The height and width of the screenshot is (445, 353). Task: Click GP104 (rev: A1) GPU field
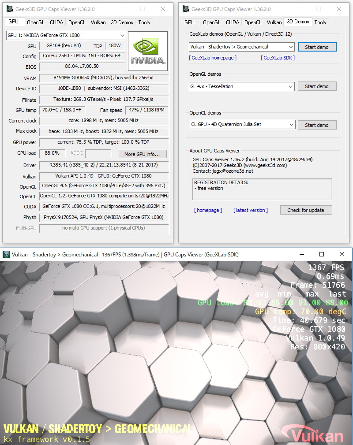(64, 46)
